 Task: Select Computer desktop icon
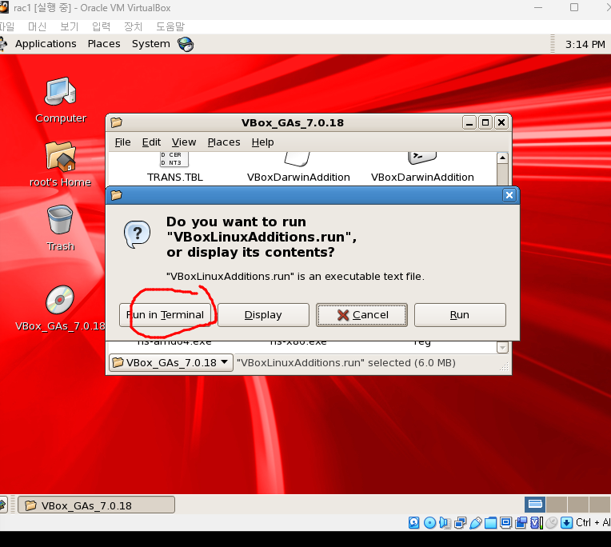61,100
